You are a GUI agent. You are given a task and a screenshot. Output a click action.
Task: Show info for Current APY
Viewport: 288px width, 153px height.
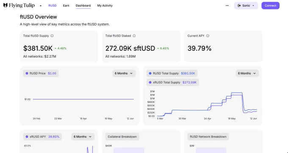[208, 36]
